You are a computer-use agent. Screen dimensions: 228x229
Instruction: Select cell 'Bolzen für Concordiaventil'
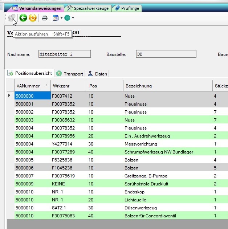(x=168, y=216)
